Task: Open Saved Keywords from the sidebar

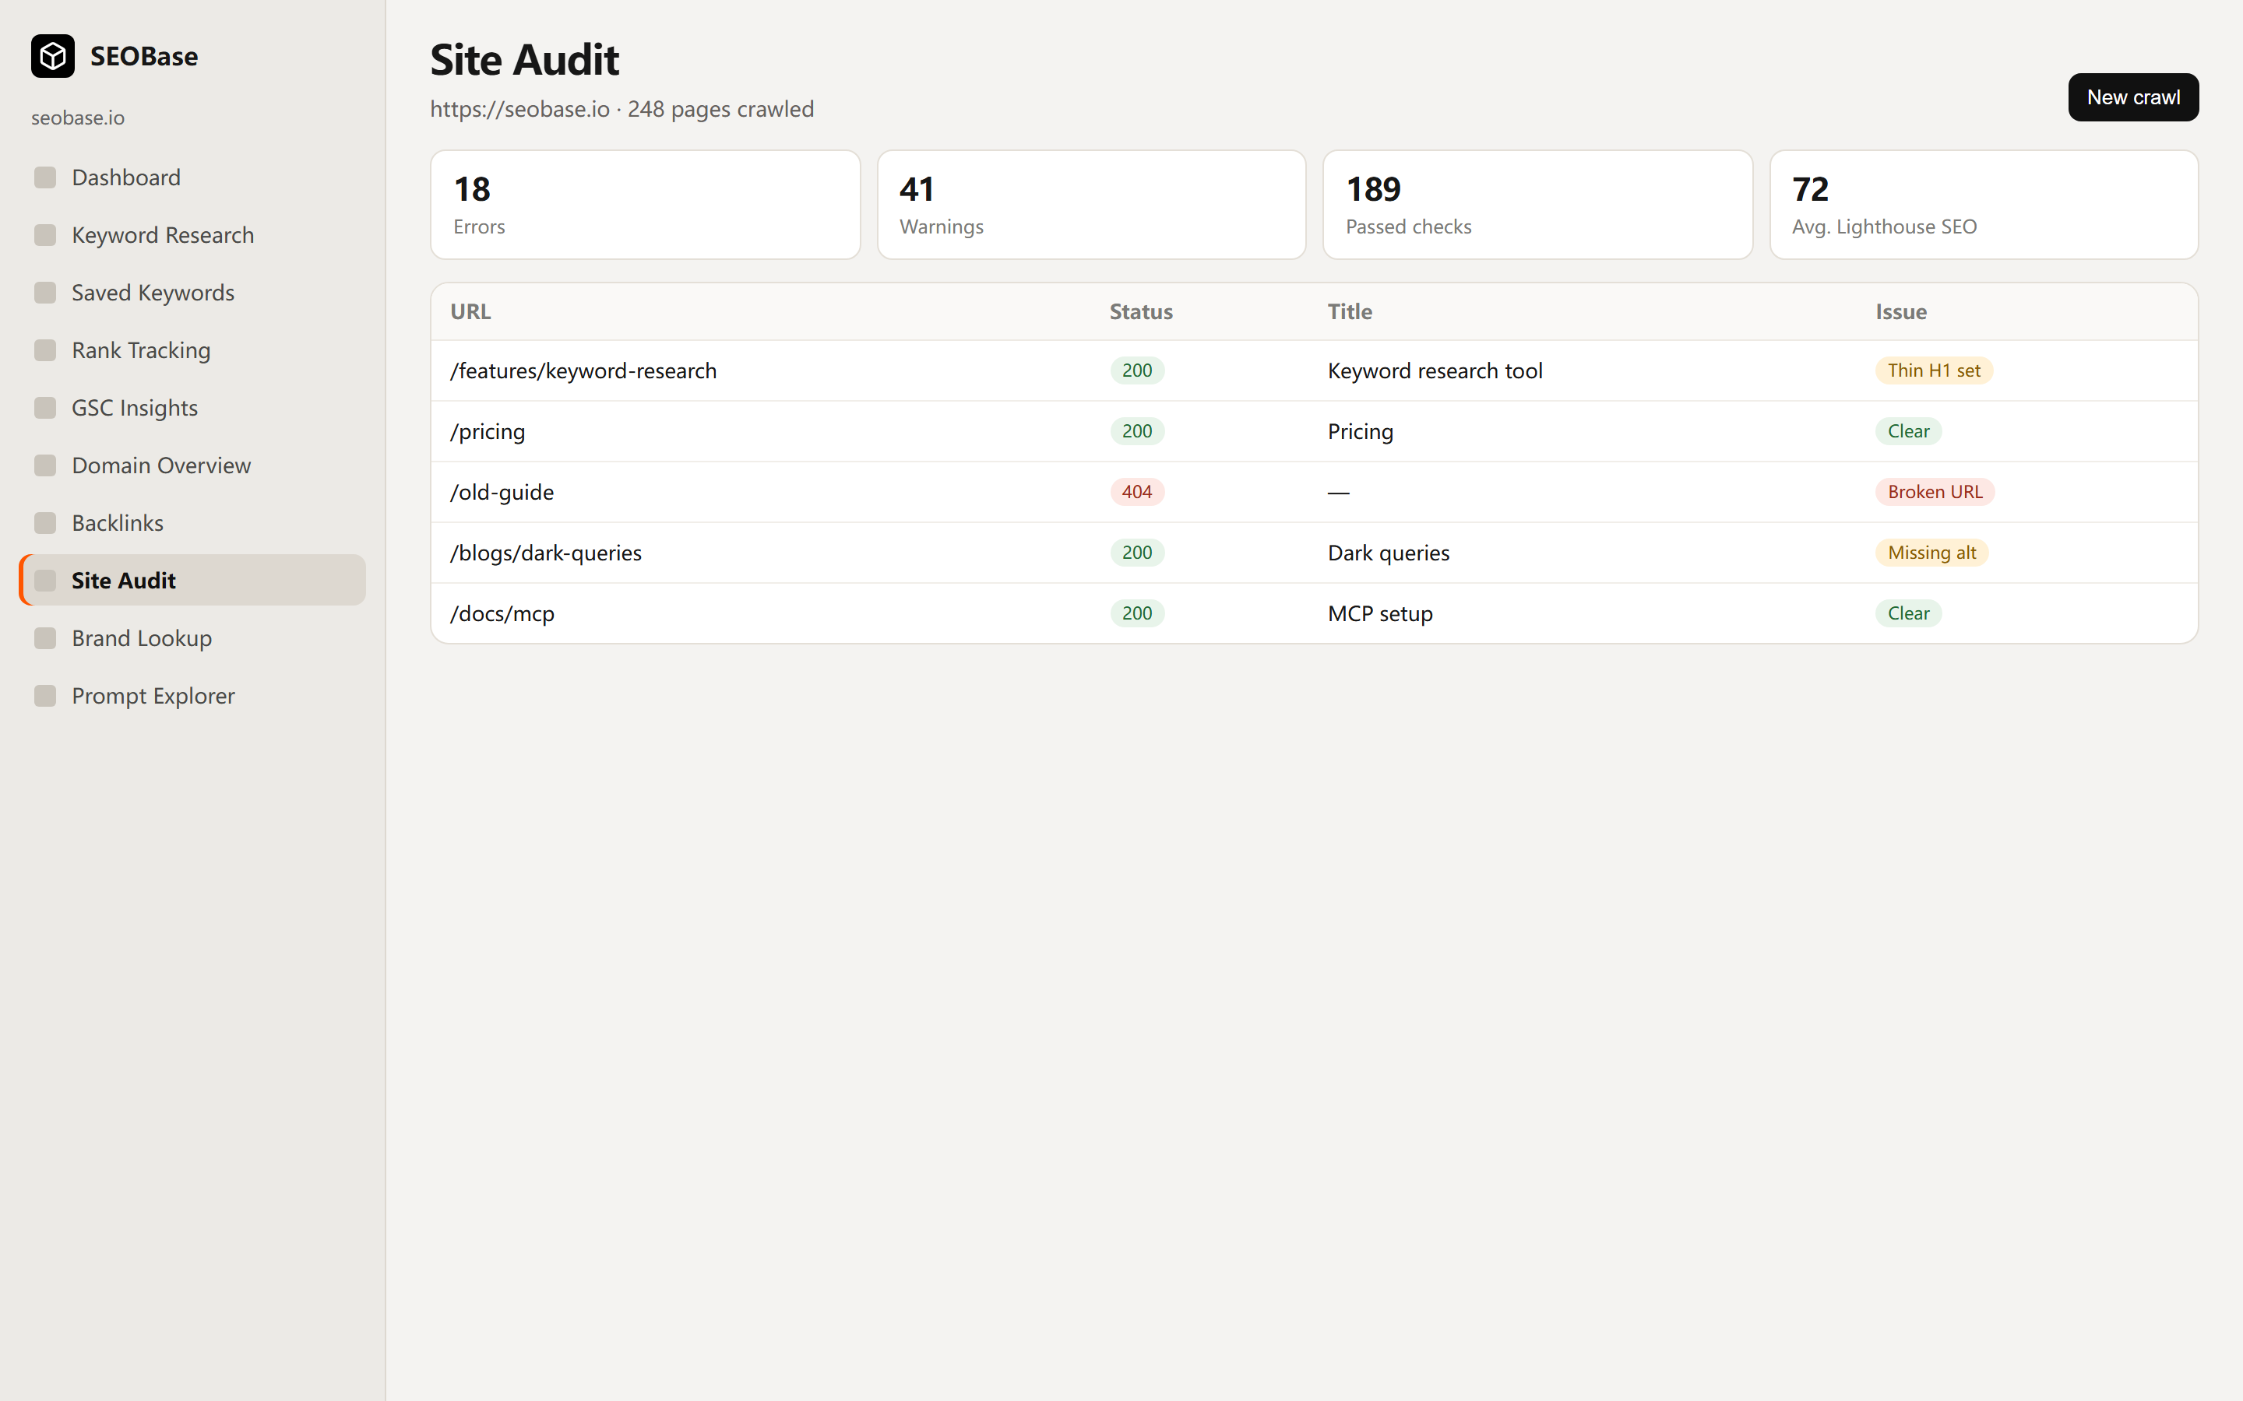Action: point(193,293)
